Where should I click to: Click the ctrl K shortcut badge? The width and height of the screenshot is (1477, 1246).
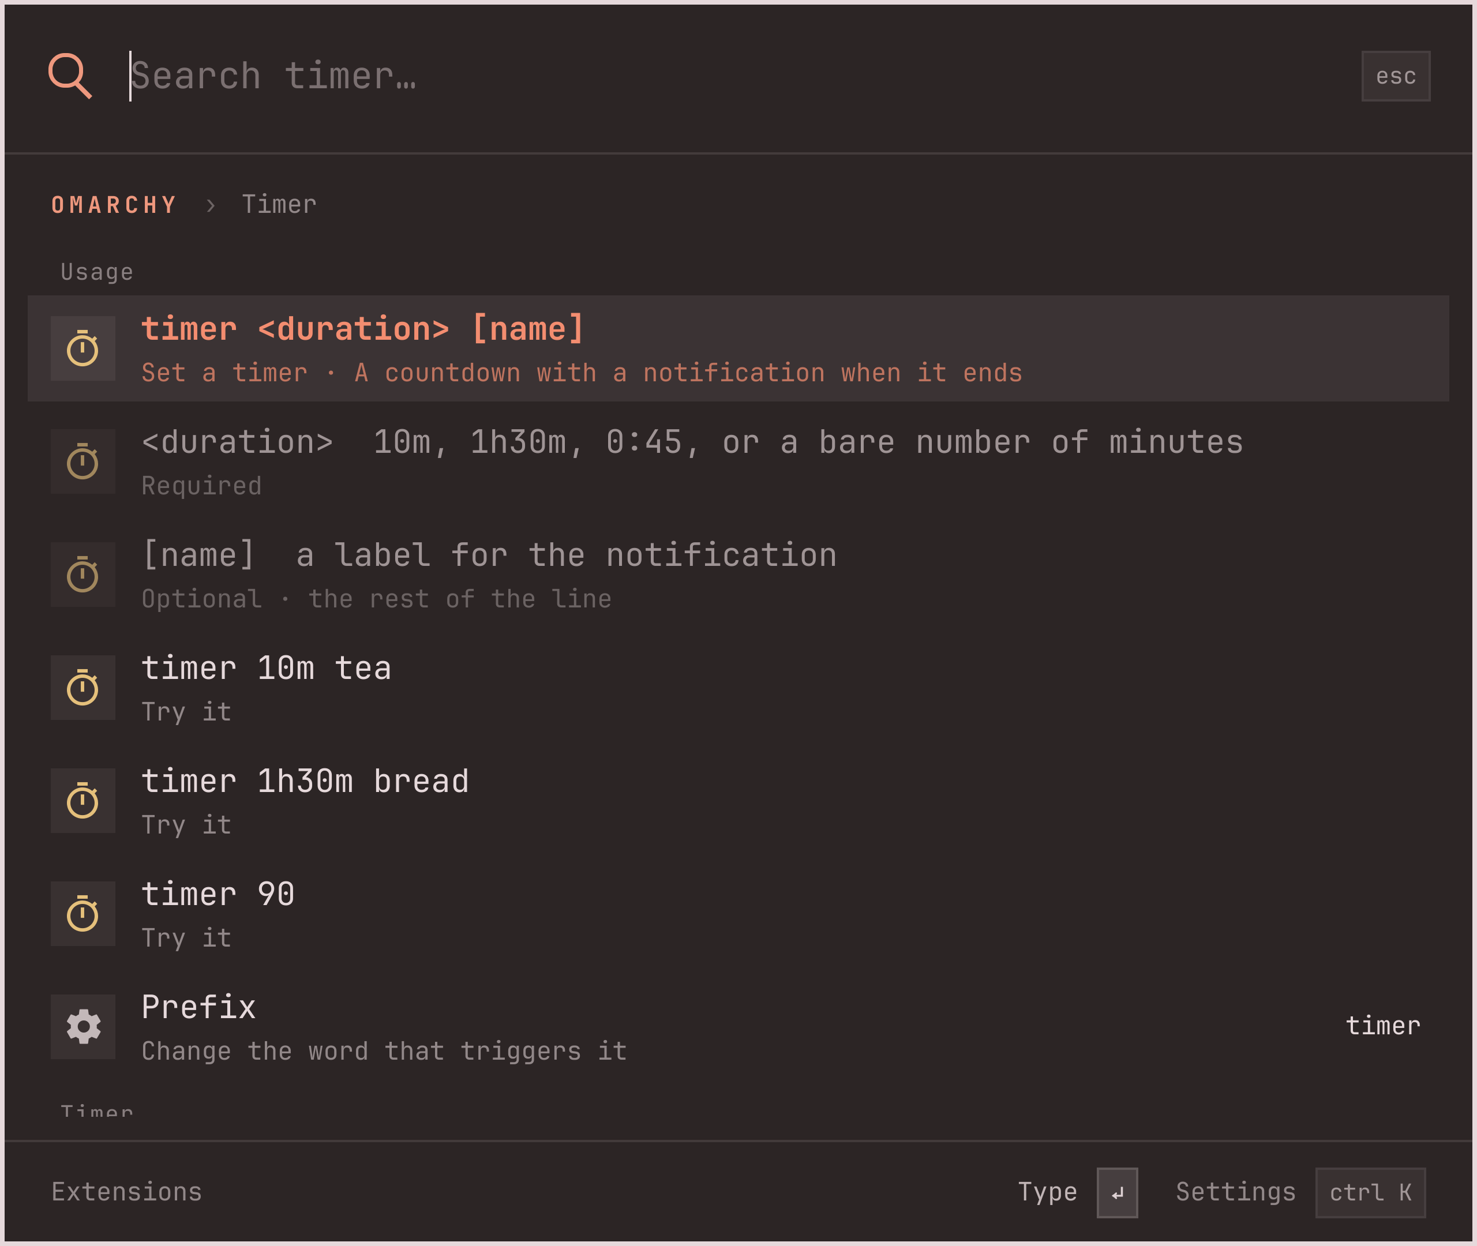click(x=1370, y=1193)
